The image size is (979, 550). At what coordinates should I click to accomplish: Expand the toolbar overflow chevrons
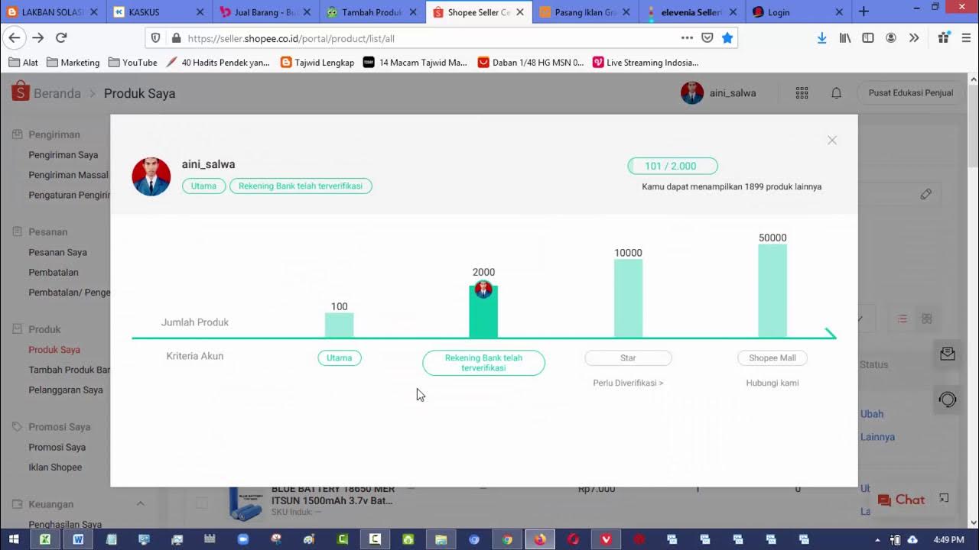pyautogui.click(x=914, y=37)
